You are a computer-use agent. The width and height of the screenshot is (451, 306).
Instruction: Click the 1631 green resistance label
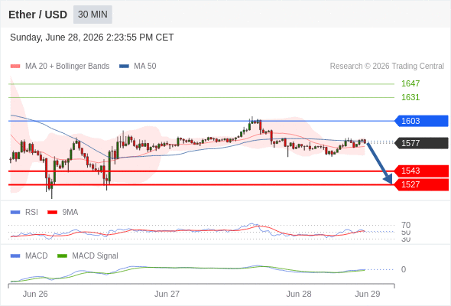[410, 97]
